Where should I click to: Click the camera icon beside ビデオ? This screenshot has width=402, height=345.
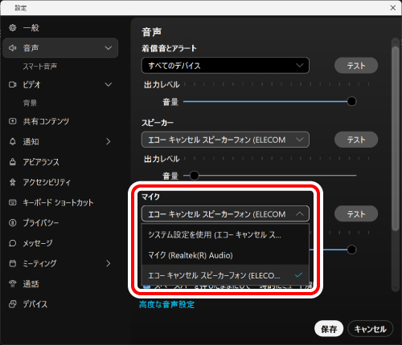[12, 84]
